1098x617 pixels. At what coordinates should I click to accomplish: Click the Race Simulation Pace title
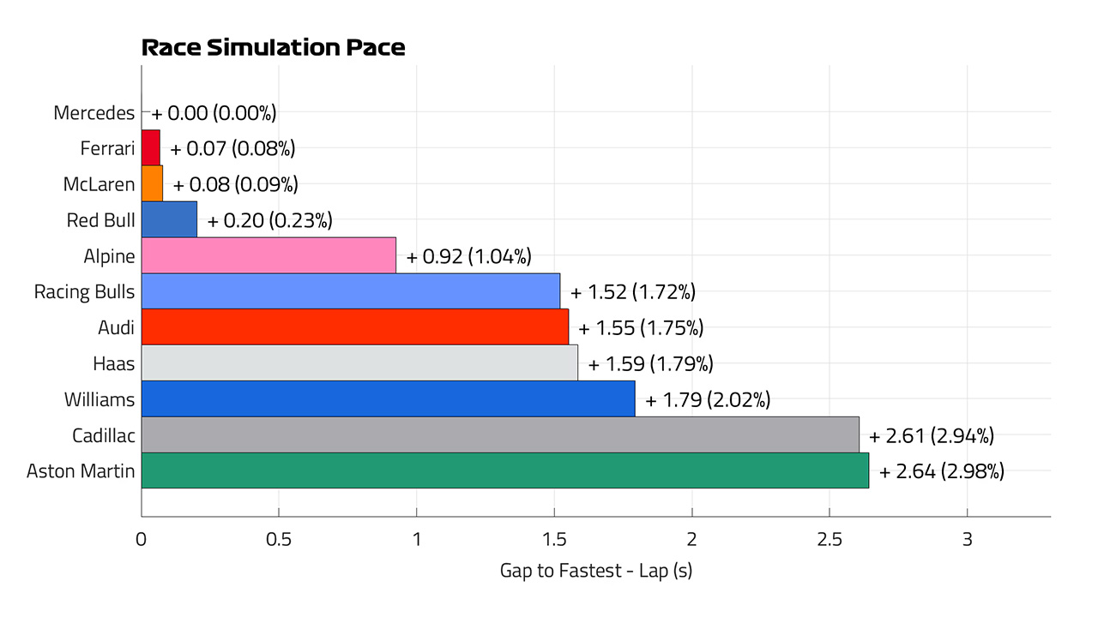click(x=273, y=48)
